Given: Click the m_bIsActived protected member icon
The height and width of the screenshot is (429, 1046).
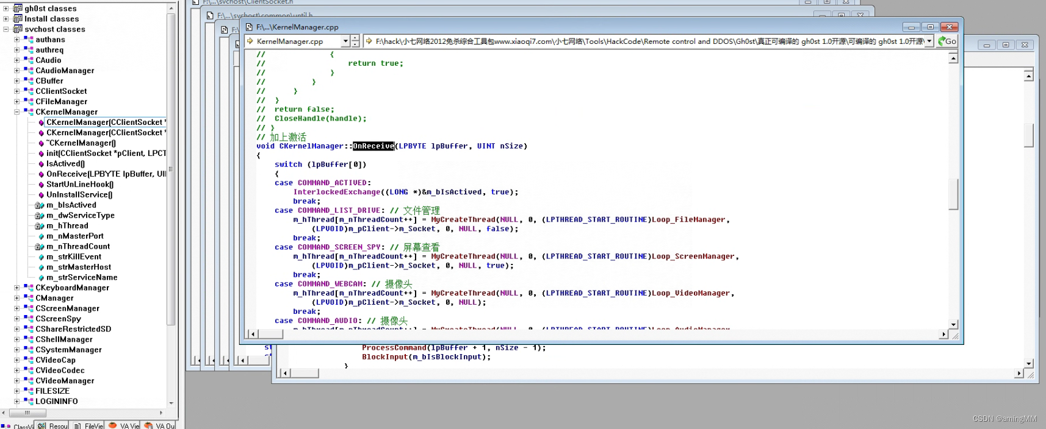Looking at the screenshot, I should [x=40, y=205].
